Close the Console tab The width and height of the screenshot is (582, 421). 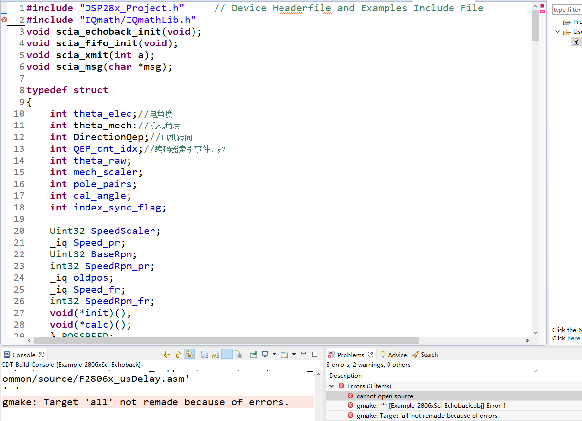click(x=42, y=355)
